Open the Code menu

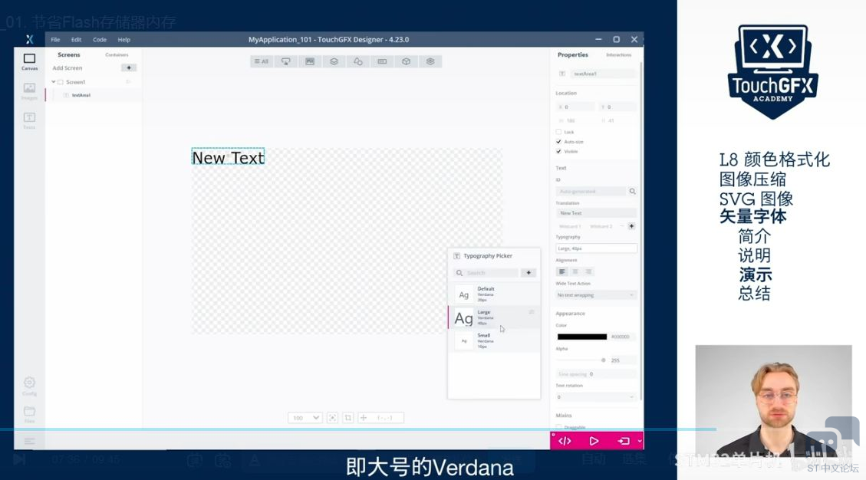point(100,40)
